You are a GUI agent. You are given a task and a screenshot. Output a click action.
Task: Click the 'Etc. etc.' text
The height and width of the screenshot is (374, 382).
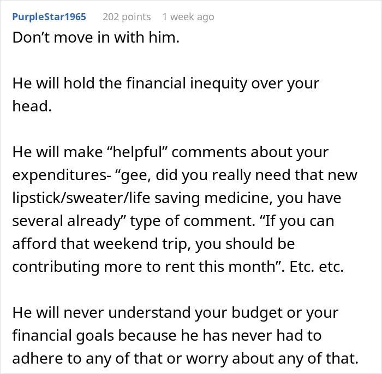point(317,267)
